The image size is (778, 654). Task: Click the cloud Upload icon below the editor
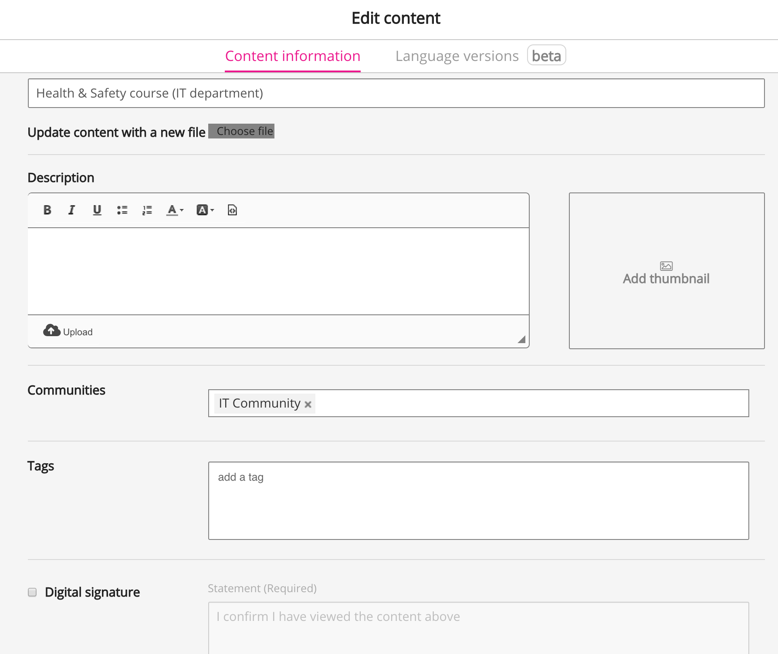point(51,331)
